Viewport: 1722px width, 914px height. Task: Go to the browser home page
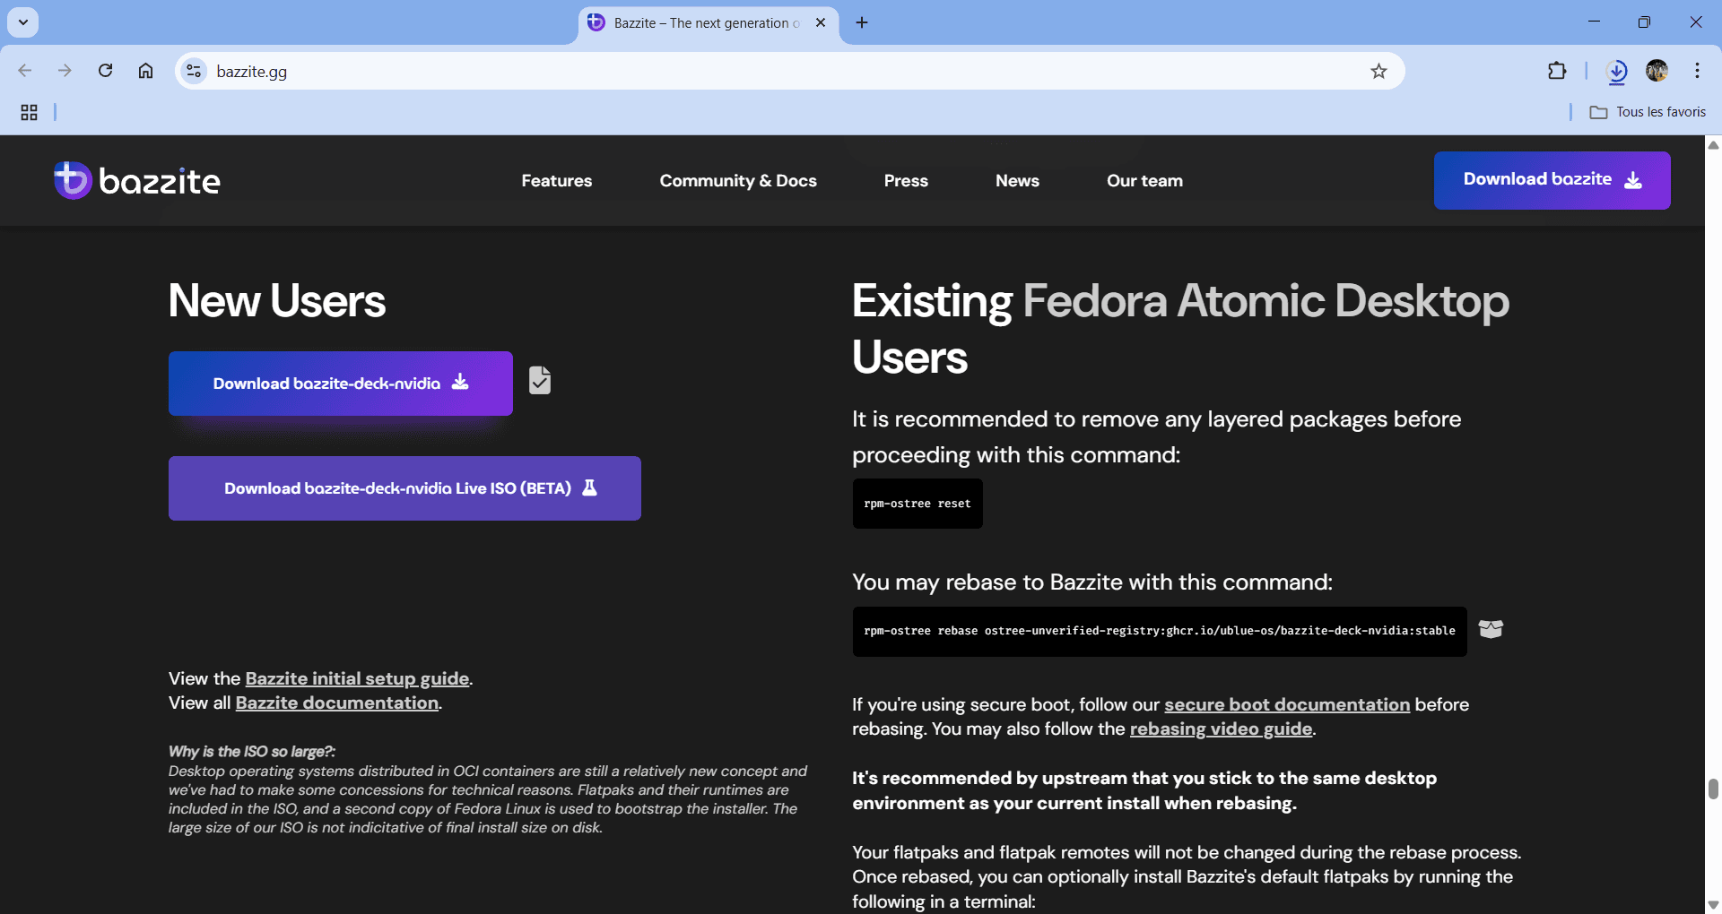pyautogui.click(x=145, y=71)
